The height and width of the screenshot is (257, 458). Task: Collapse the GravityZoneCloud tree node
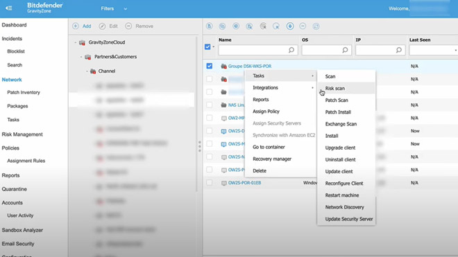(x=76, y=42)
